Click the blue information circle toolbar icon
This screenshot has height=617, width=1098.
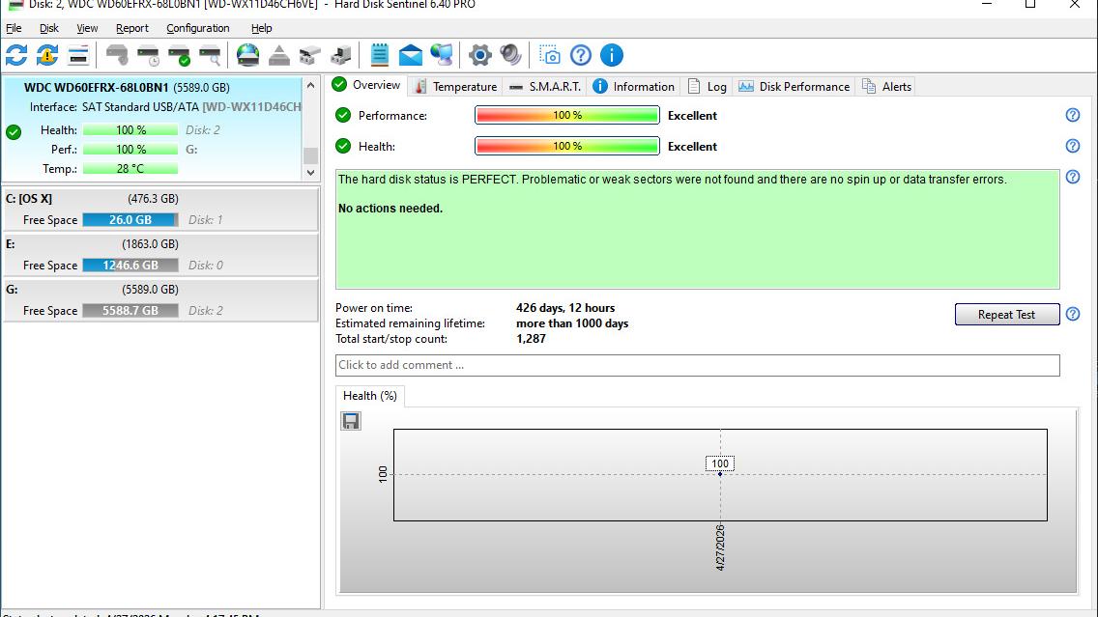pyautogui.click(x=611, y=55)
